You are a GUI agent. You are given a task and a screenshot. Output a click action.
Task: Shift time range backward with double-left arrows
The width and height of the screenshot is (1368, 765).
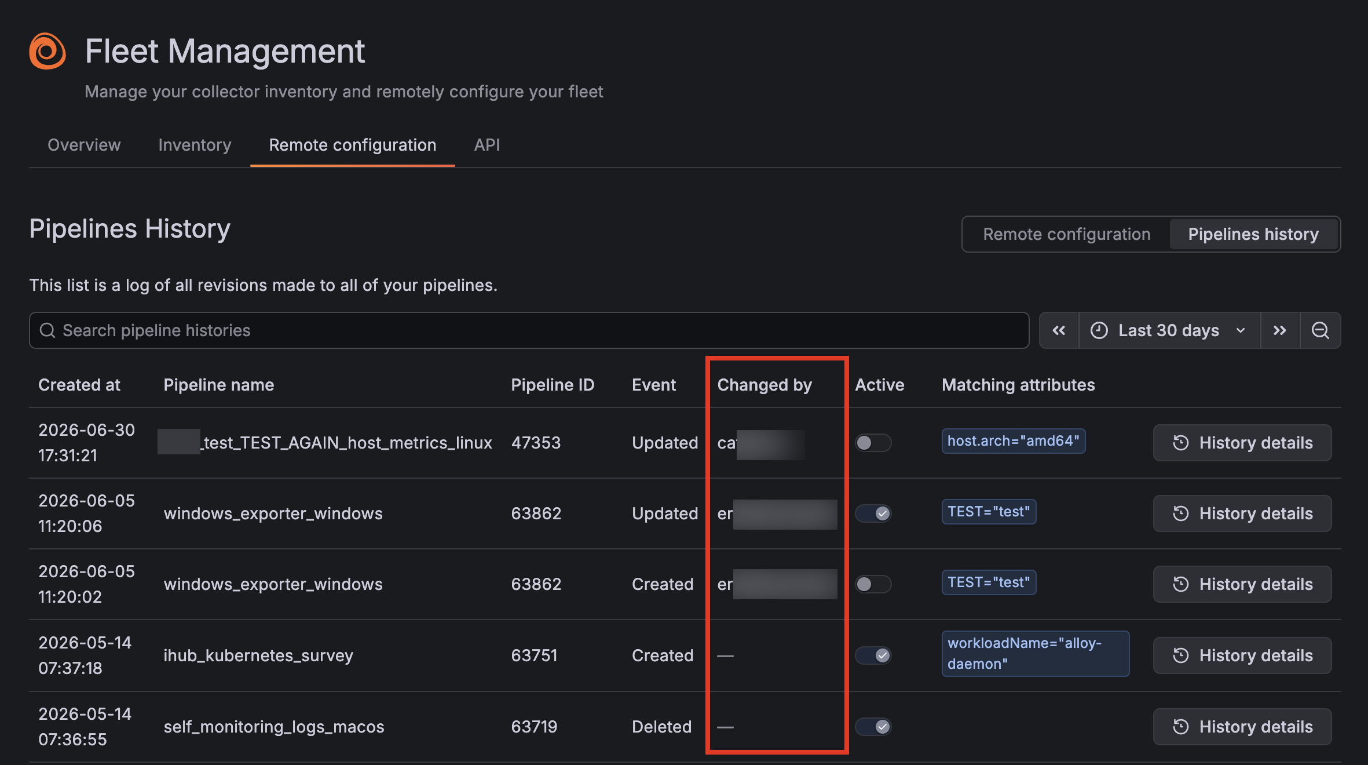coord(1059,330)
